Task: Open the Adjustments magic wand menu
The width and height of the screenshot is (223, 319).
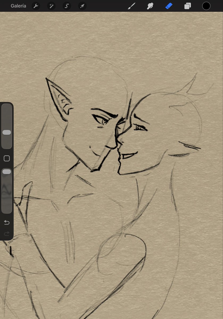Action: [51, 6]
